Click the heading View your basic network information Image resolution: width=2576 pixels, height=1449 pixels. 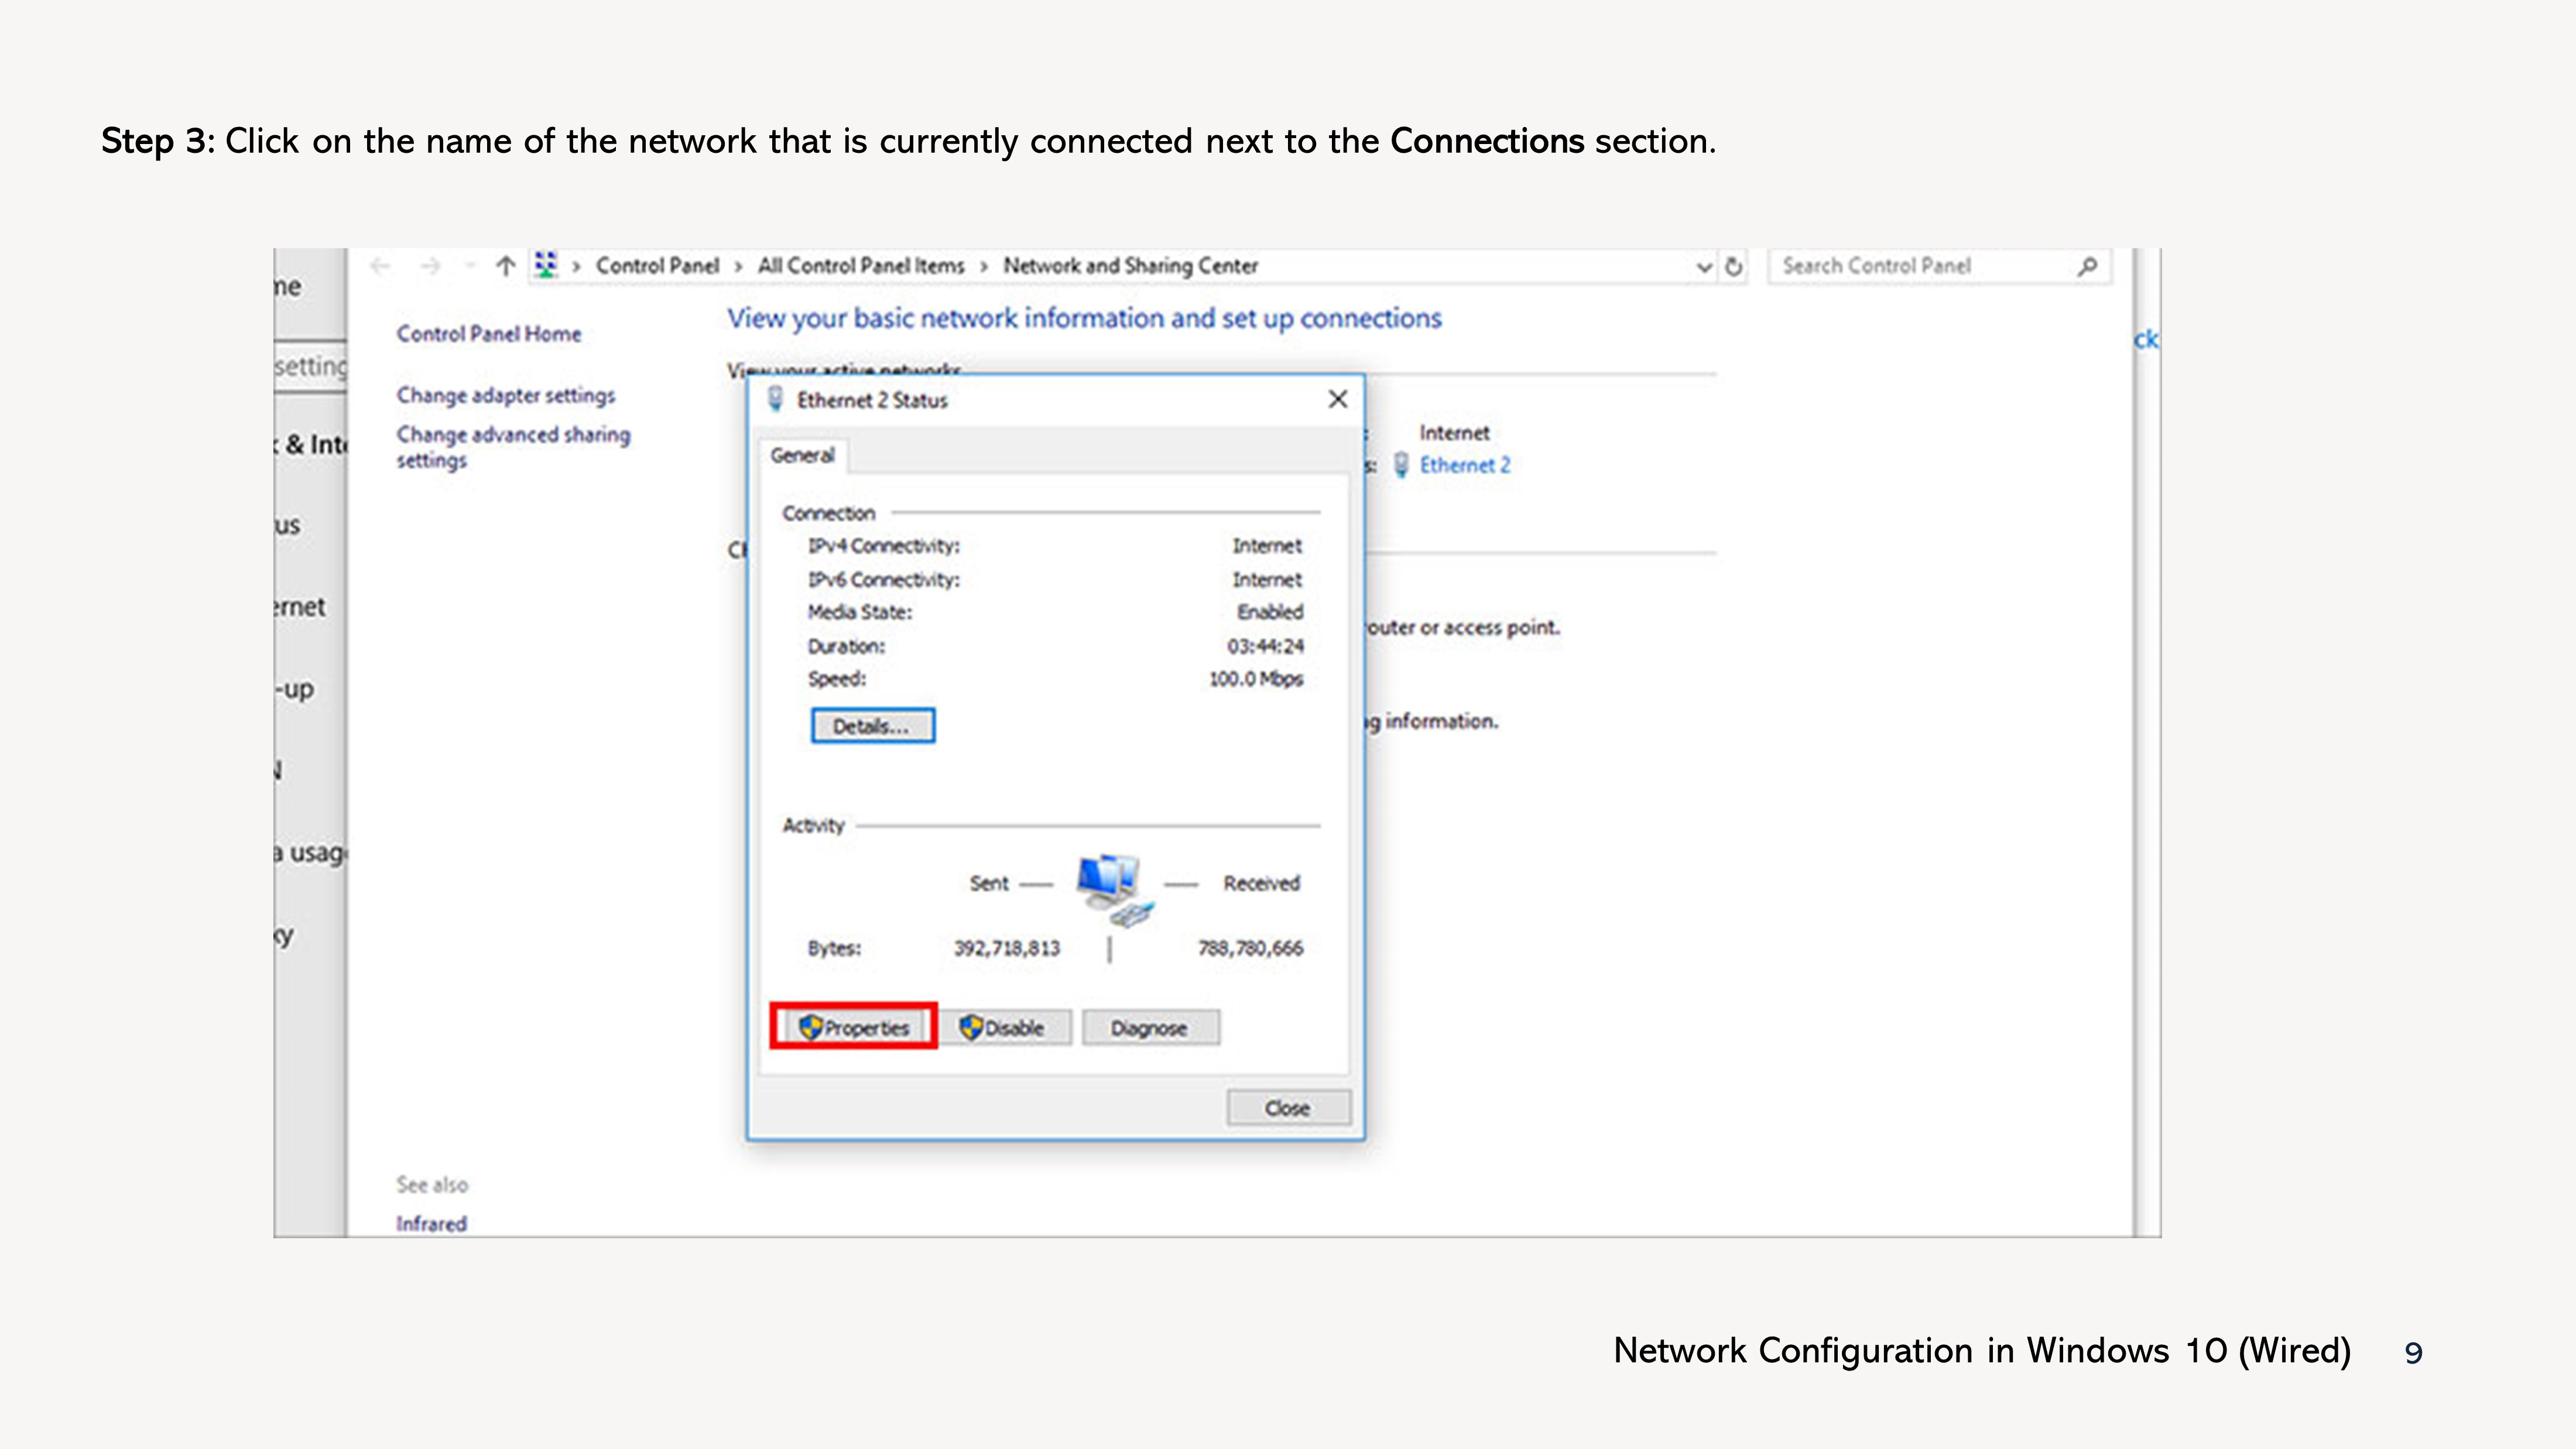(1084, 318)
